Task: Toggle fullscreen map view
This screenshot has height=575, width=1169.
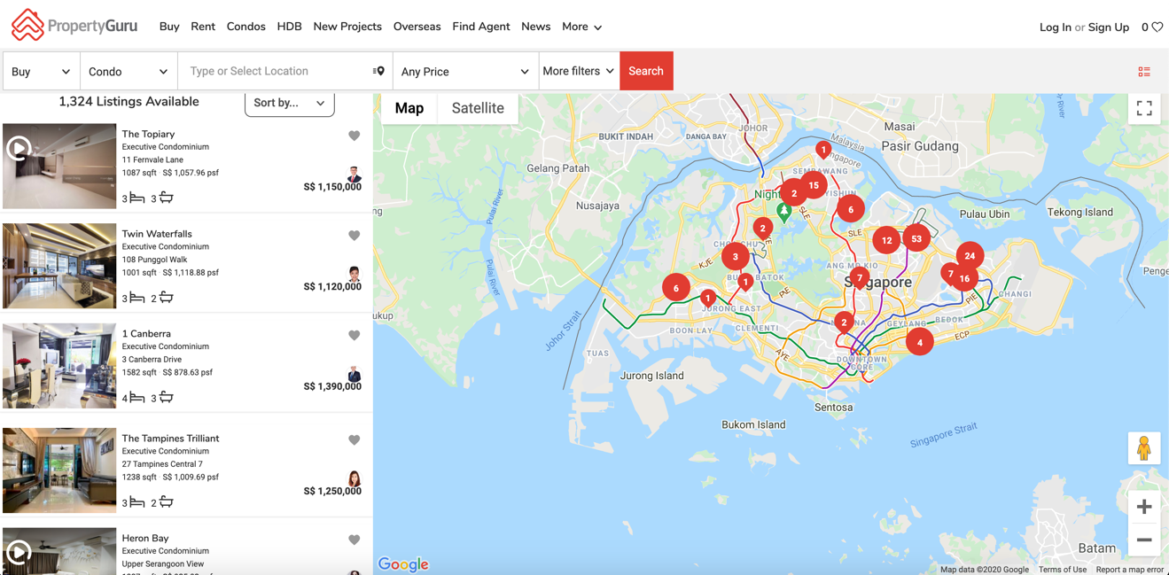Action: coord(1144,109)
